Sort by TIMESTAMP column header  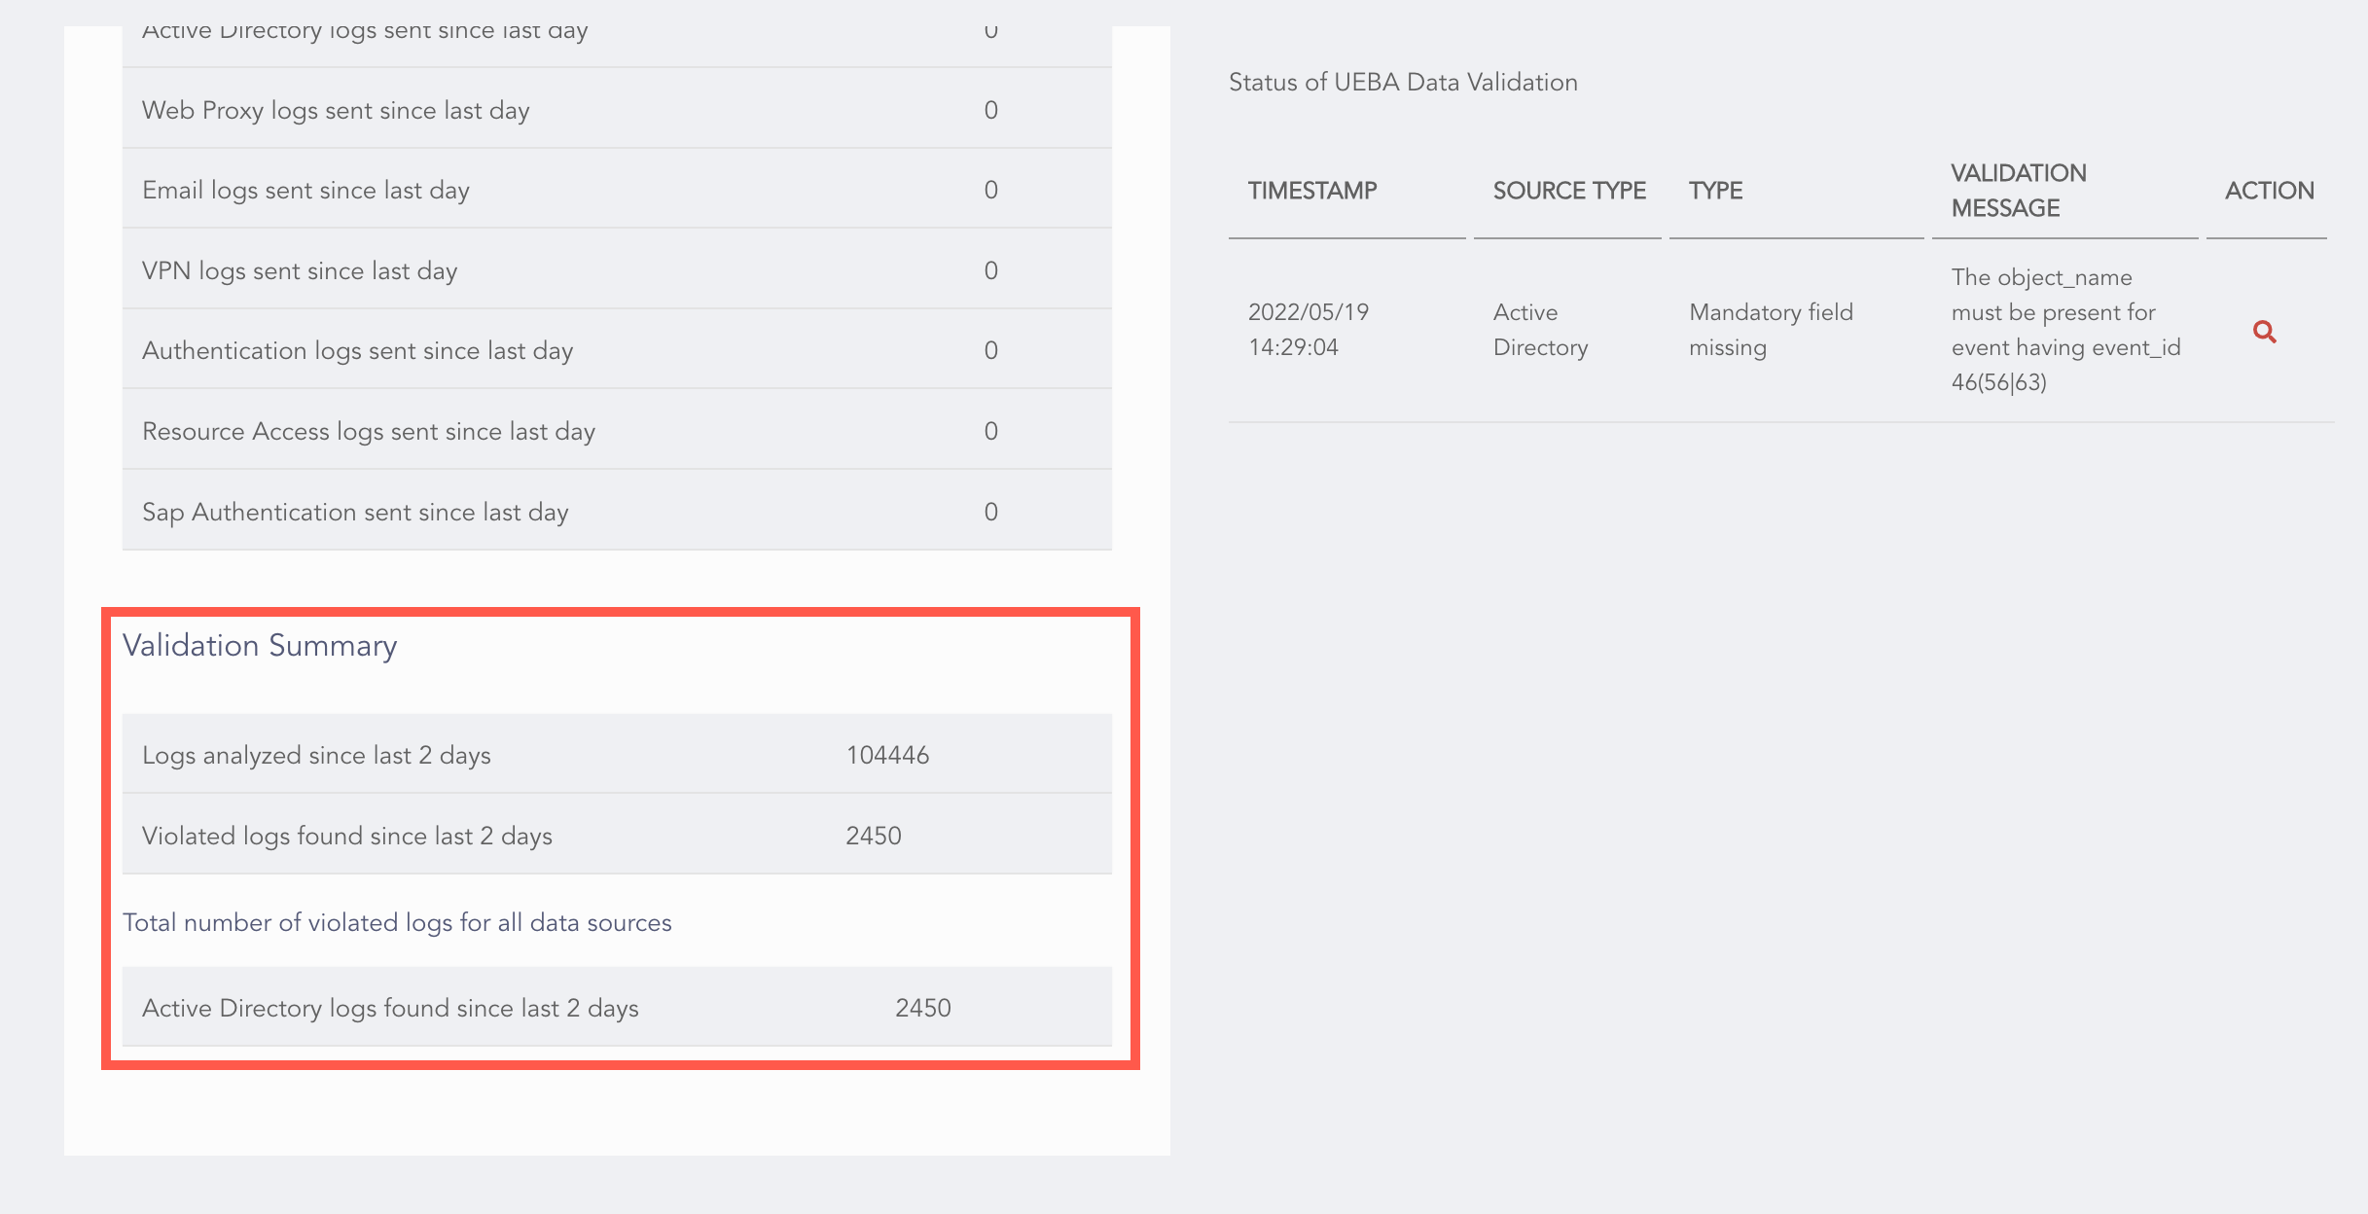1311,191
